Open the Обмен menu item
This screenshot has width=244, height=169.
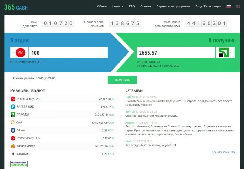[102, 6]
